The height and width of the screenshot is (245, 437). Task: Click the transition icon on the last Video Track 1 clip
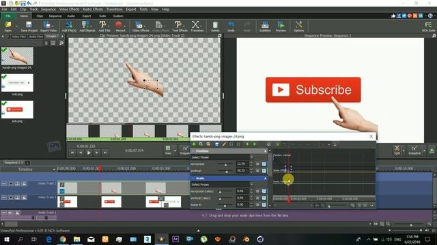[x=161, y=199]
